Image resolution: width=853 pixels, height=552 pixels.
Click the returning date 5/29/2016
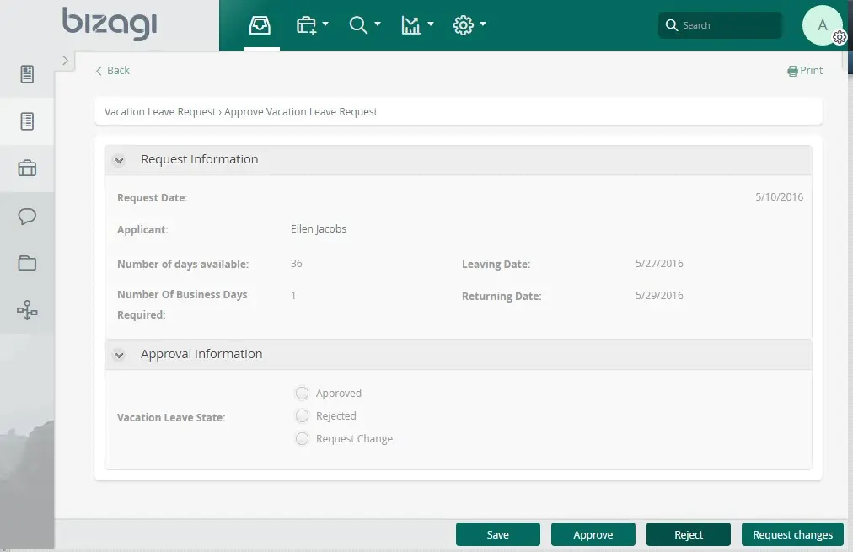(659, 295)
